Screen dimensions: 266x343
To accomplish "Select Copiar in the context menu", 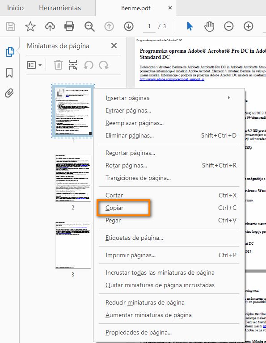I will coord(169,208).
